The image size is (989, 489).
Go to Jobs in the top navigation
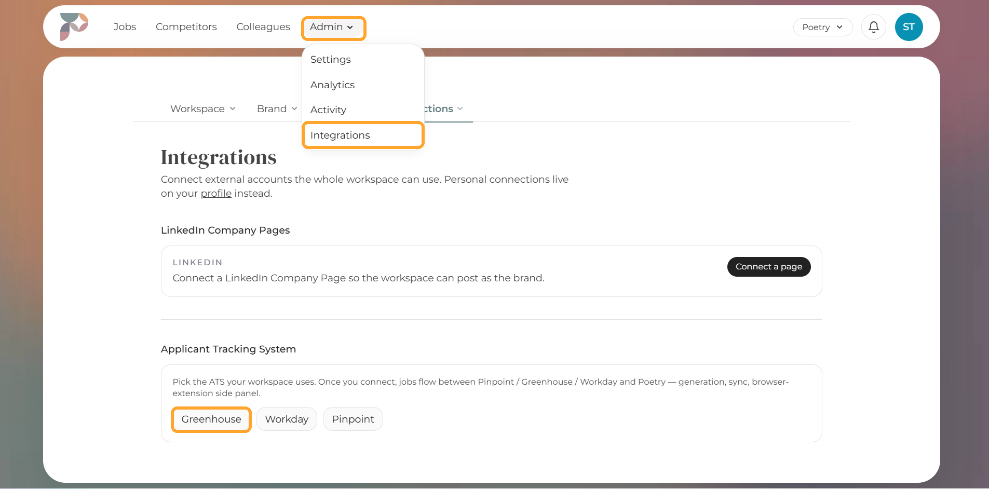(125, 27)
